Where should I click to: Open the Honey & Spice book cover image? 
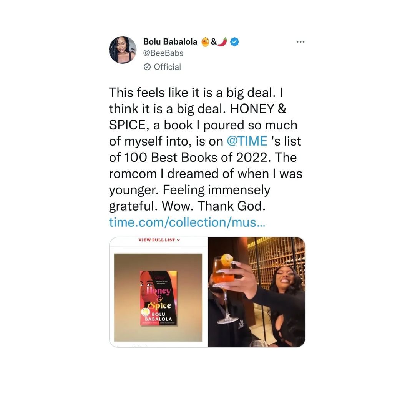tap(158, 298)
